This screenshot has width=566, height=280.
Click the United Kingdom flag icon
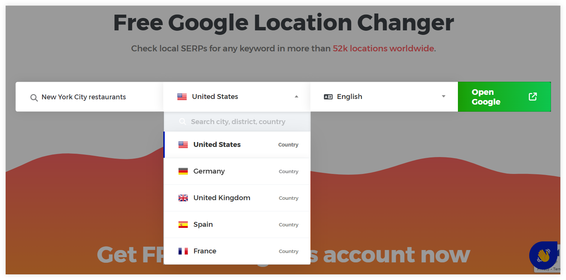(183, 198)
